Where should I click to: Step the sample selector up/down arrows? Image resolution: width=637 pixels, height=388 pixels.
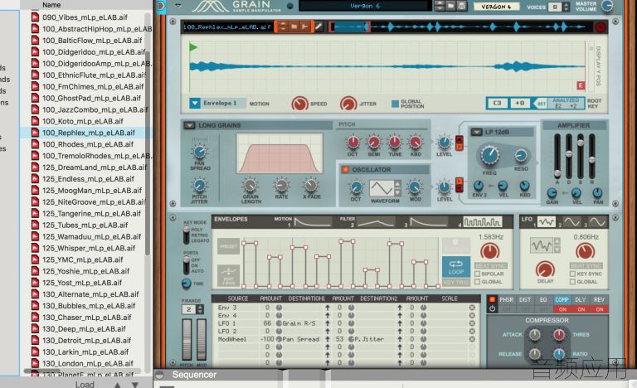coord(283,27)
